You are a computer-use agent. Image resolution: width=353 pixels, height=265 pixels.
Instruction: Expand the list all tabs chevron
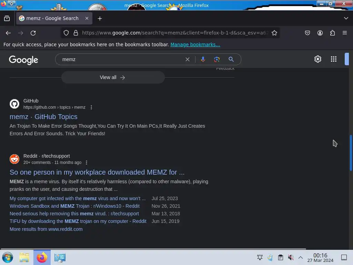[346, 18]
